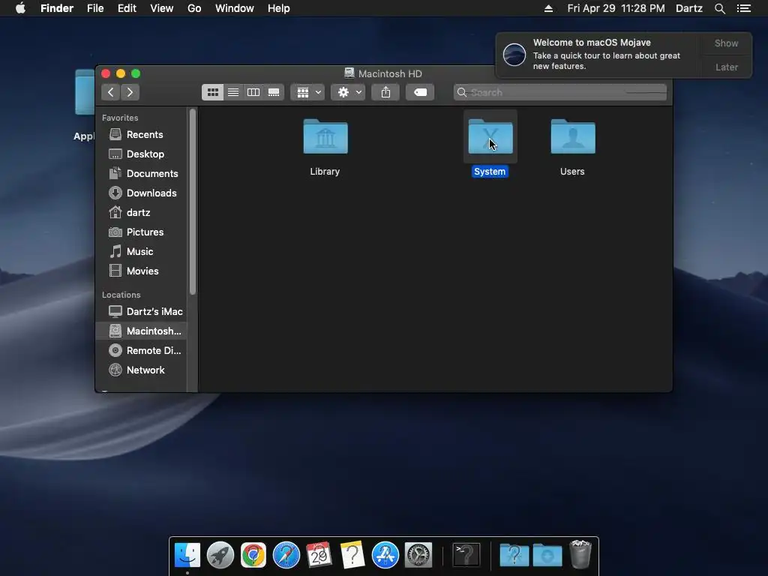This screenshot has height=576, width=768.
Task: Open the dartz home folder
Action: (x=142, y=212)
